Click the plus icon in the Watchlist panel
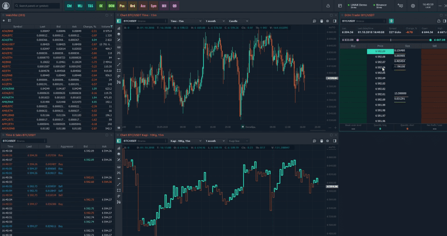 pos(4,20)
